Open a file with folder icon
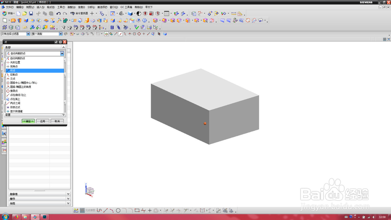Screen dimensions: 391x220 [24, 13]
